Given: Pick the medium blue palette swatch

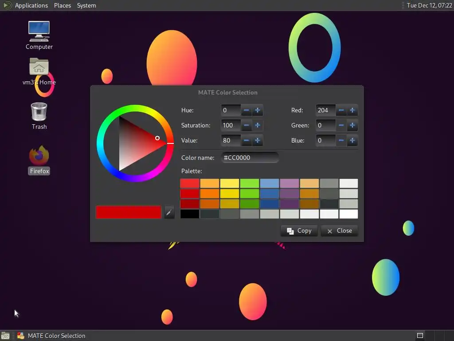Looking at the screenshot, I should (x=270, y=194).
